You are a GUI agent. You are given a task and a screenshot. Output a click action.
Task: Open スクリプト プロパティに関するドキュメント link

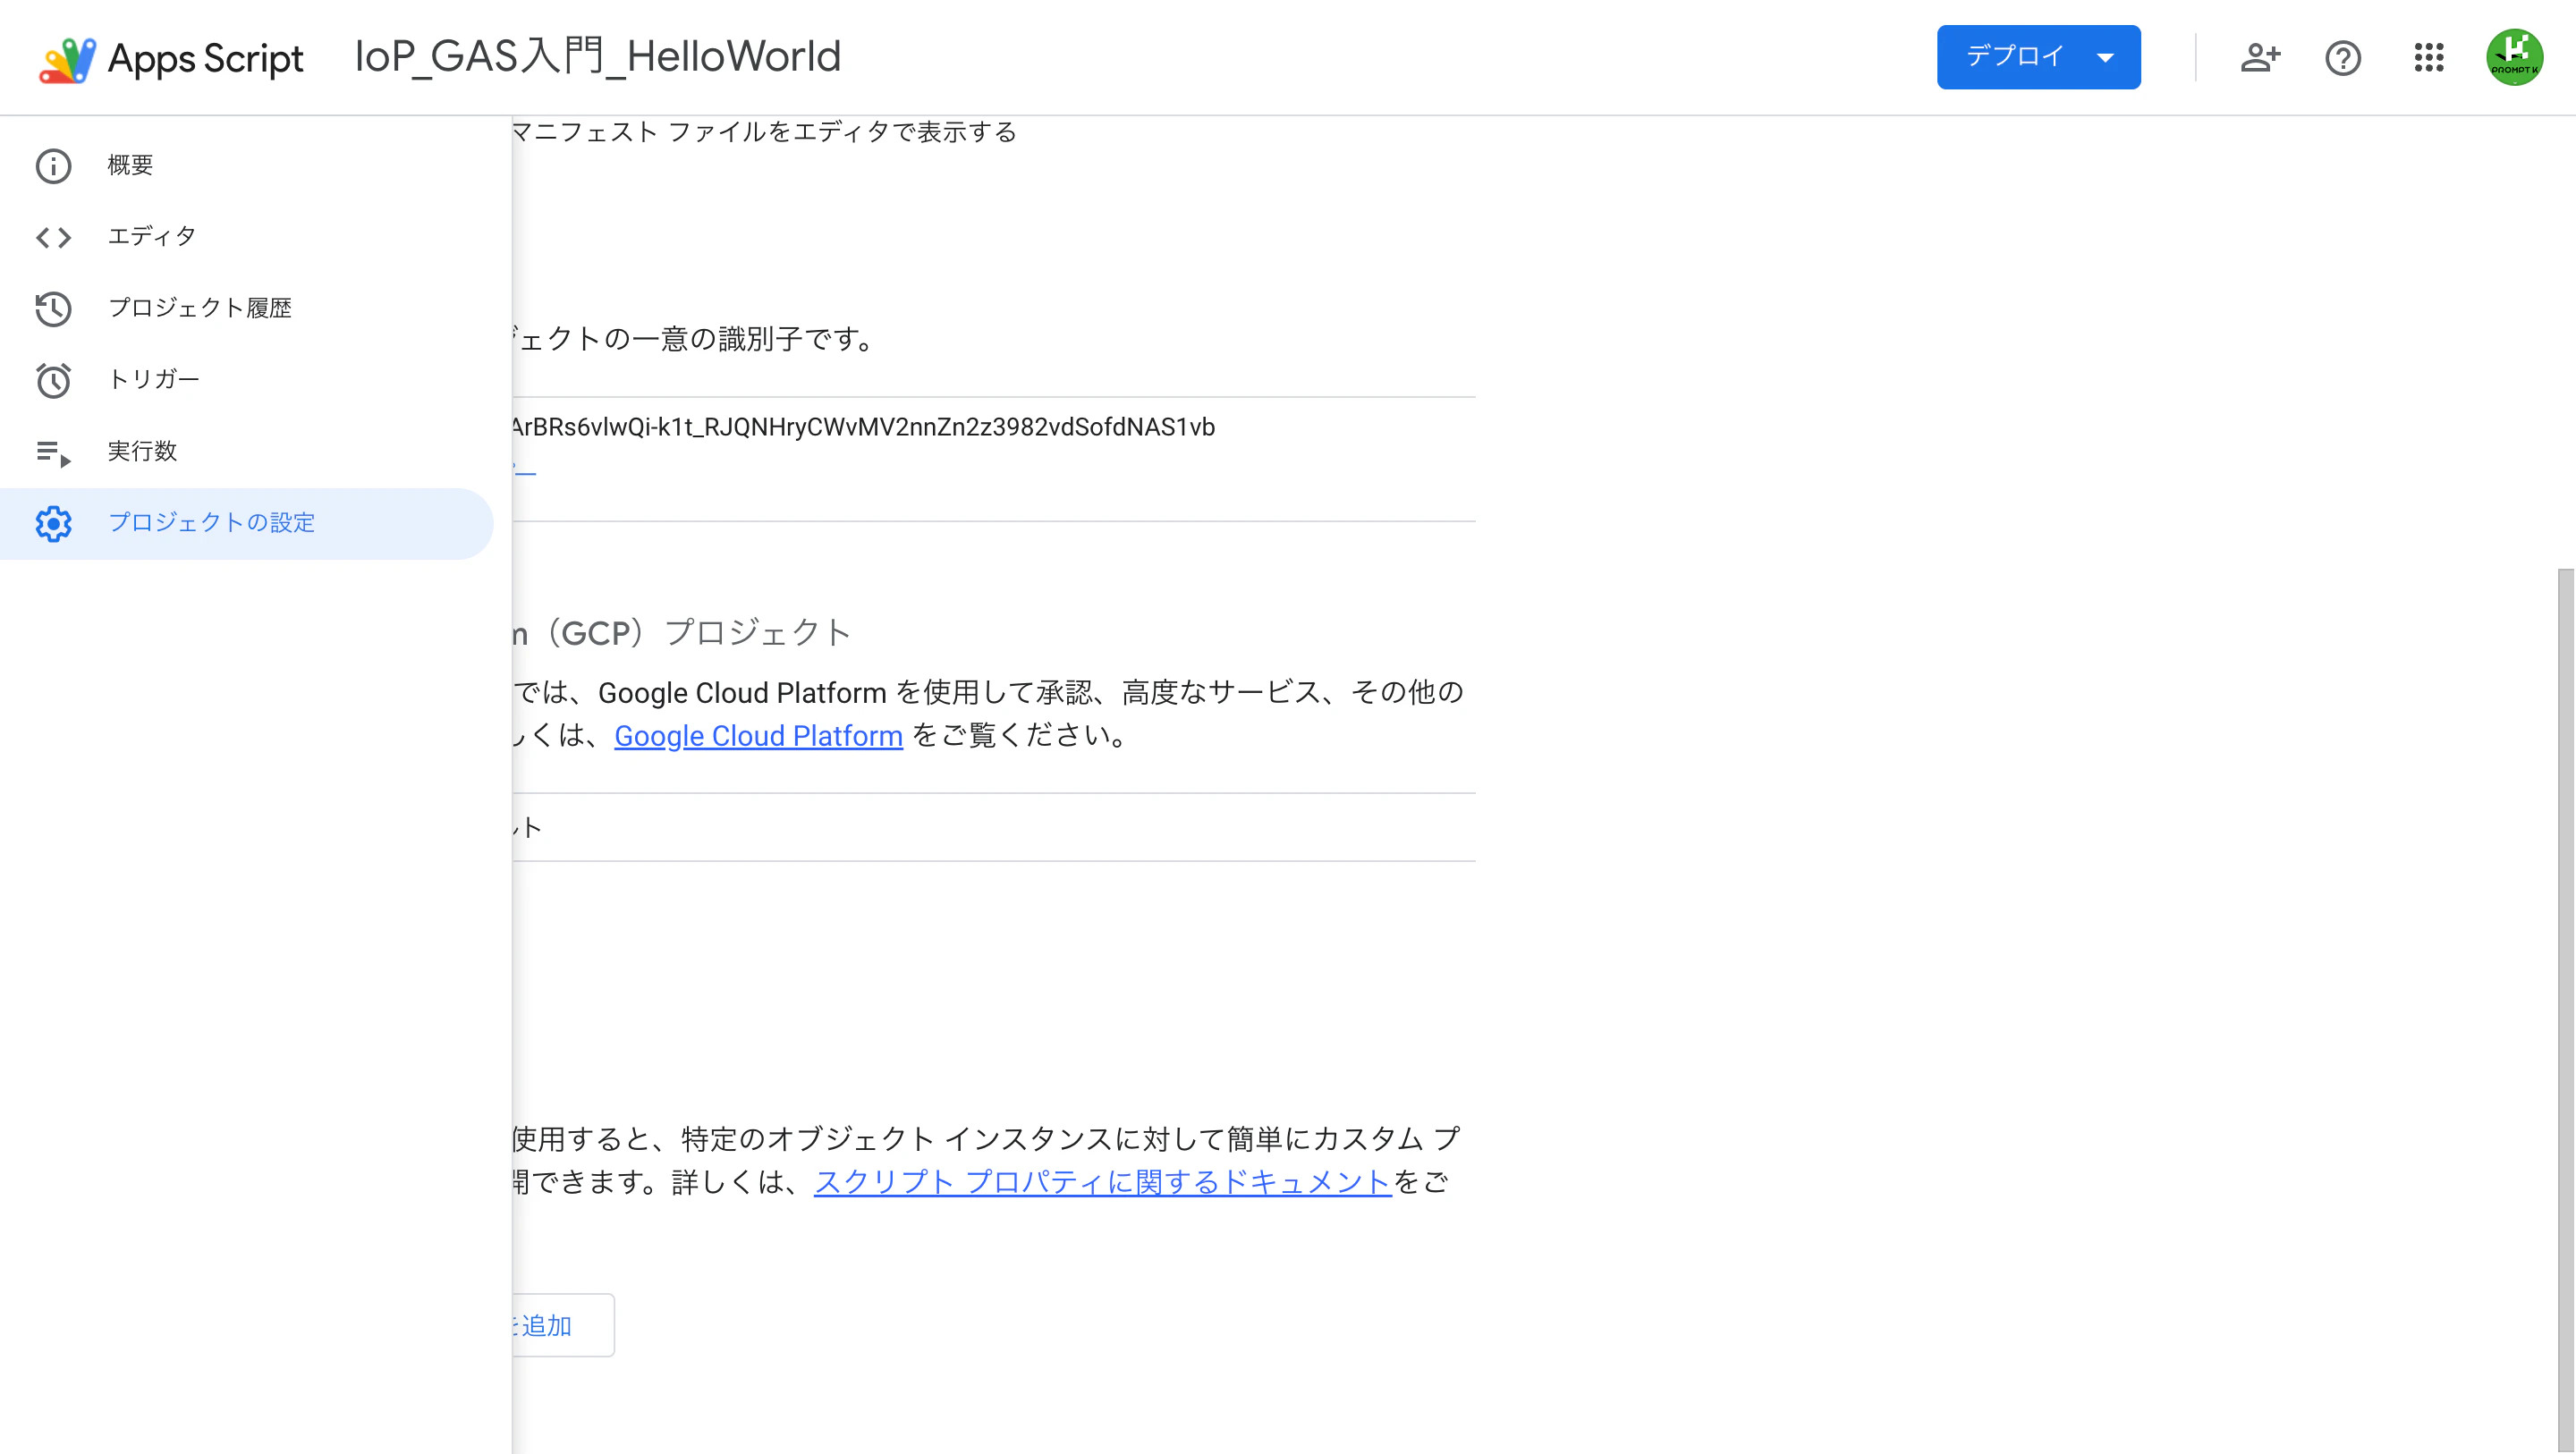[x=1103, y=1182]
